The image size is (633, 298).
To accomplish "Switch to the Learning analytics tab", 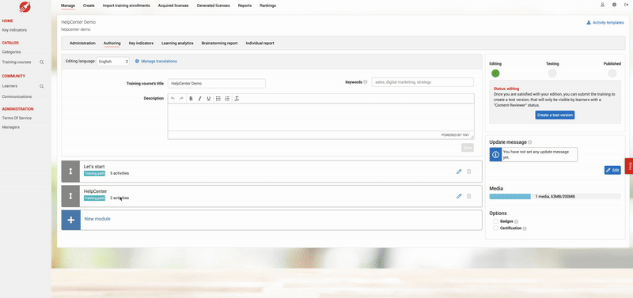I will tap(177, 43).
